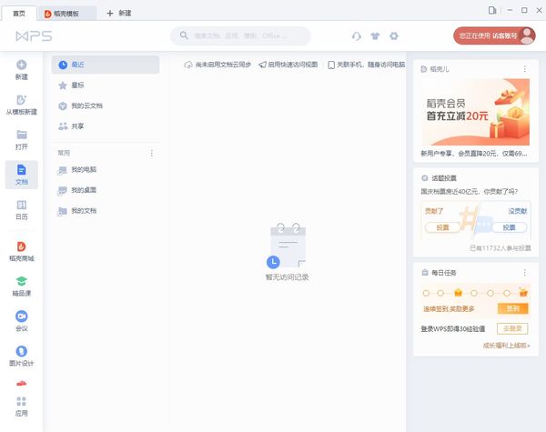Open the 常用 section more menu
Screen dimensions: 546x432
151,153
